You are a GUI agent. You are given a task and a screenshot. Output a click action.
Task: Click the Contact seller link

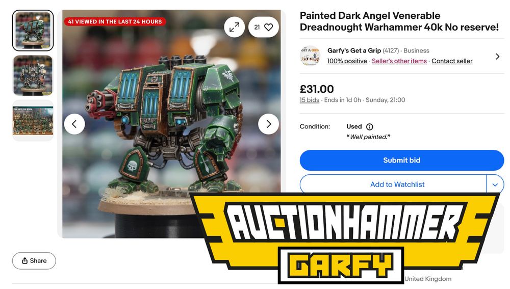452,61
